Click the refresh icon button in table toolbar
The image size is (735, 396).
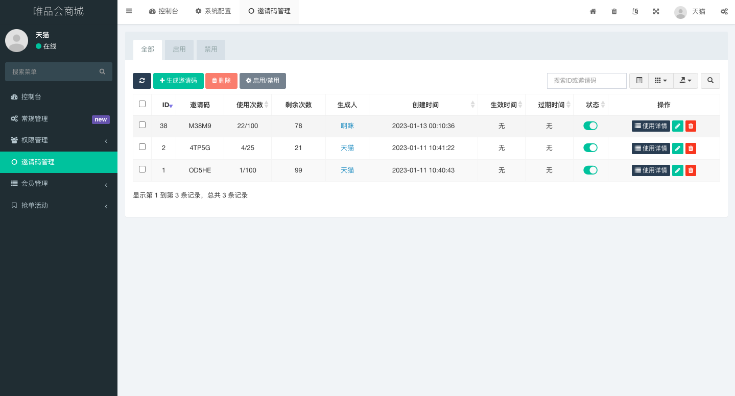pos(141,81)
